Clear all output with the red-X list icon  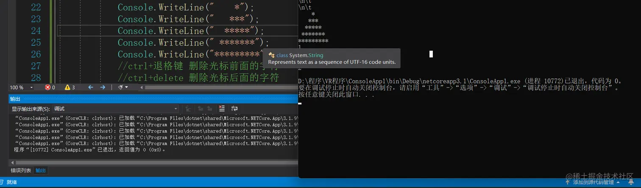click(x=222, y=109)
